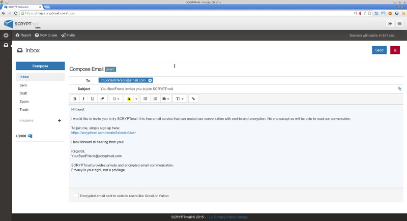Open the paragraph alignment dropdown
Screen dimensions: 407x221
(x=166, y=99)
